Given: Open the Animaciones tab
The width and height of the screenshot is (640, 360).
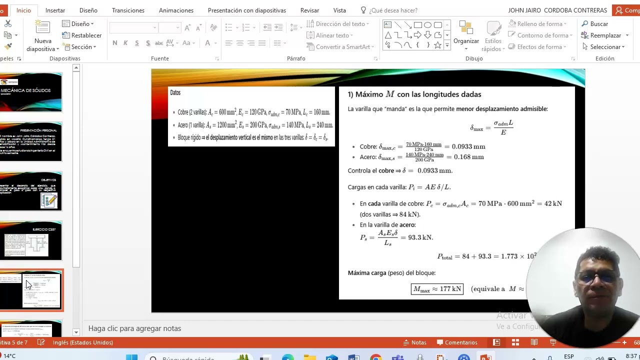Looking at the screenshot, I should pyautogui.click(x=176, y=10).
